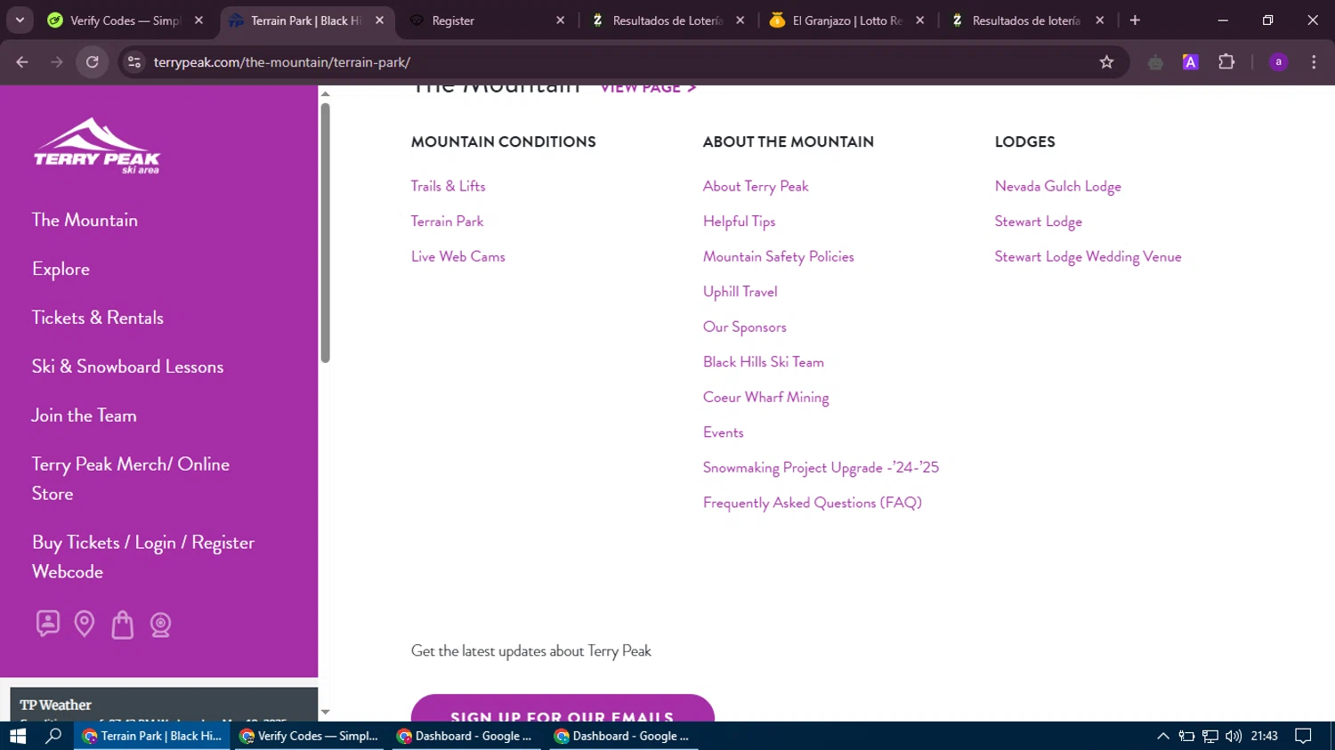Open the Events link
This screenshot has width=1335, height=750.
[x=723, y=432]
